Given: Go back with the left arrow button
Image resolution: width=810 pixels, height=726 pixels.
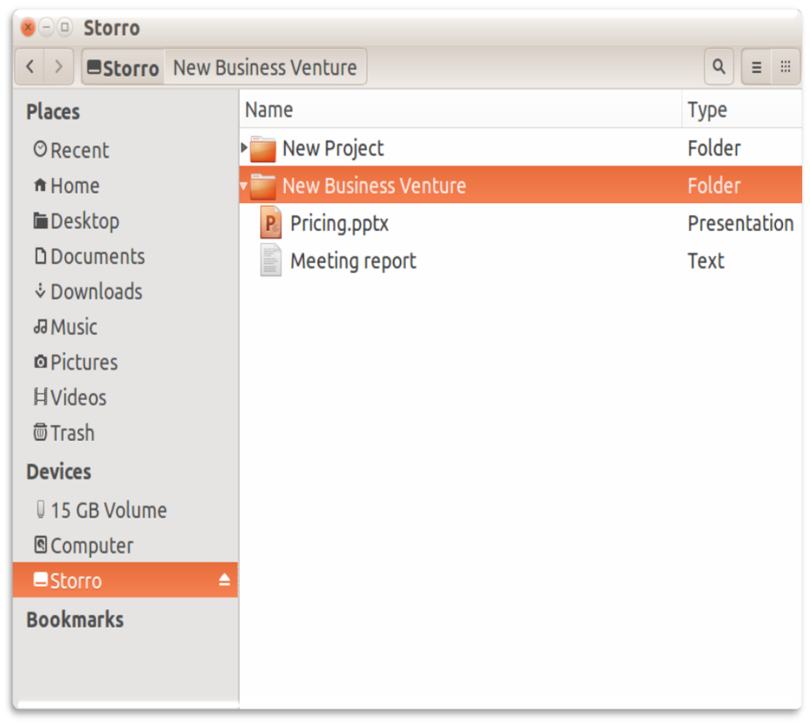Looking at the screenshot, I should click(30, 67).
